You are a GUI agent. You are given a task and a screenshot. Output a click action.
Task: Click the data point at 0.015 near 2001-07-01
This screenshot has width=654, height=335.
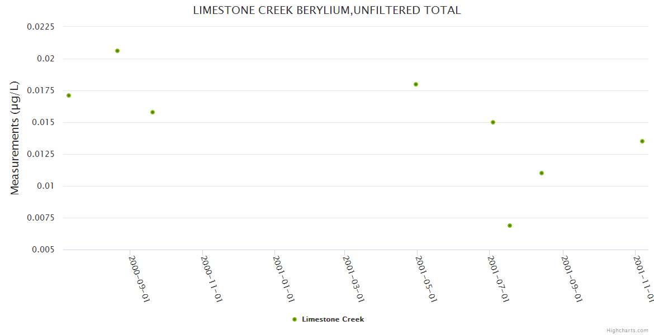click(x=493, y=122)
